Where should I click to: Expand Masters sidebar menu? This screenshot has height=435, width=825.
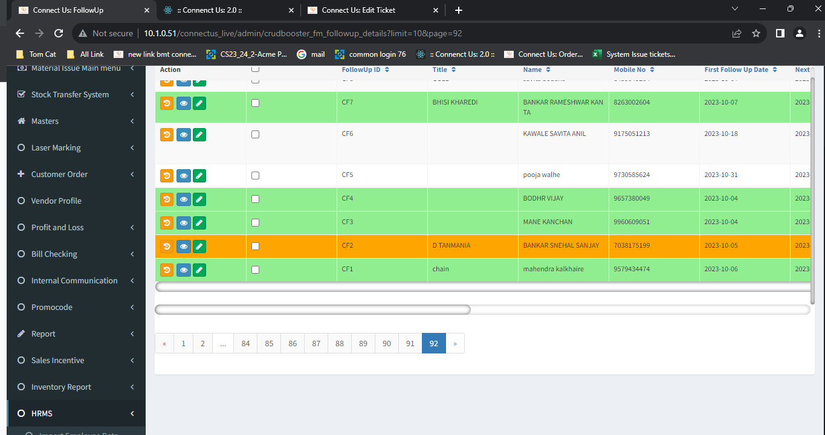click(x=76, y=121)
